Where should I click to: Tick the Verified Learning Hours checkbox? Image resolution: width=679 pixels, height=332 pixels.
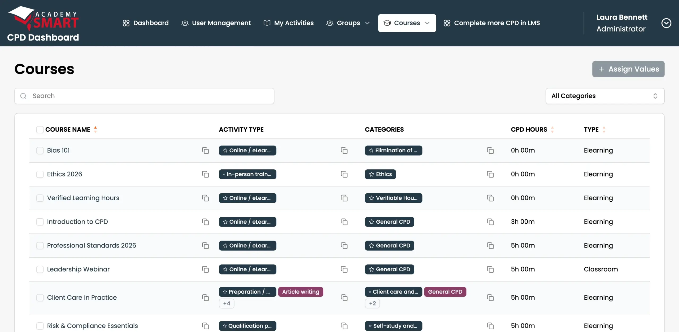coord(40,198)
